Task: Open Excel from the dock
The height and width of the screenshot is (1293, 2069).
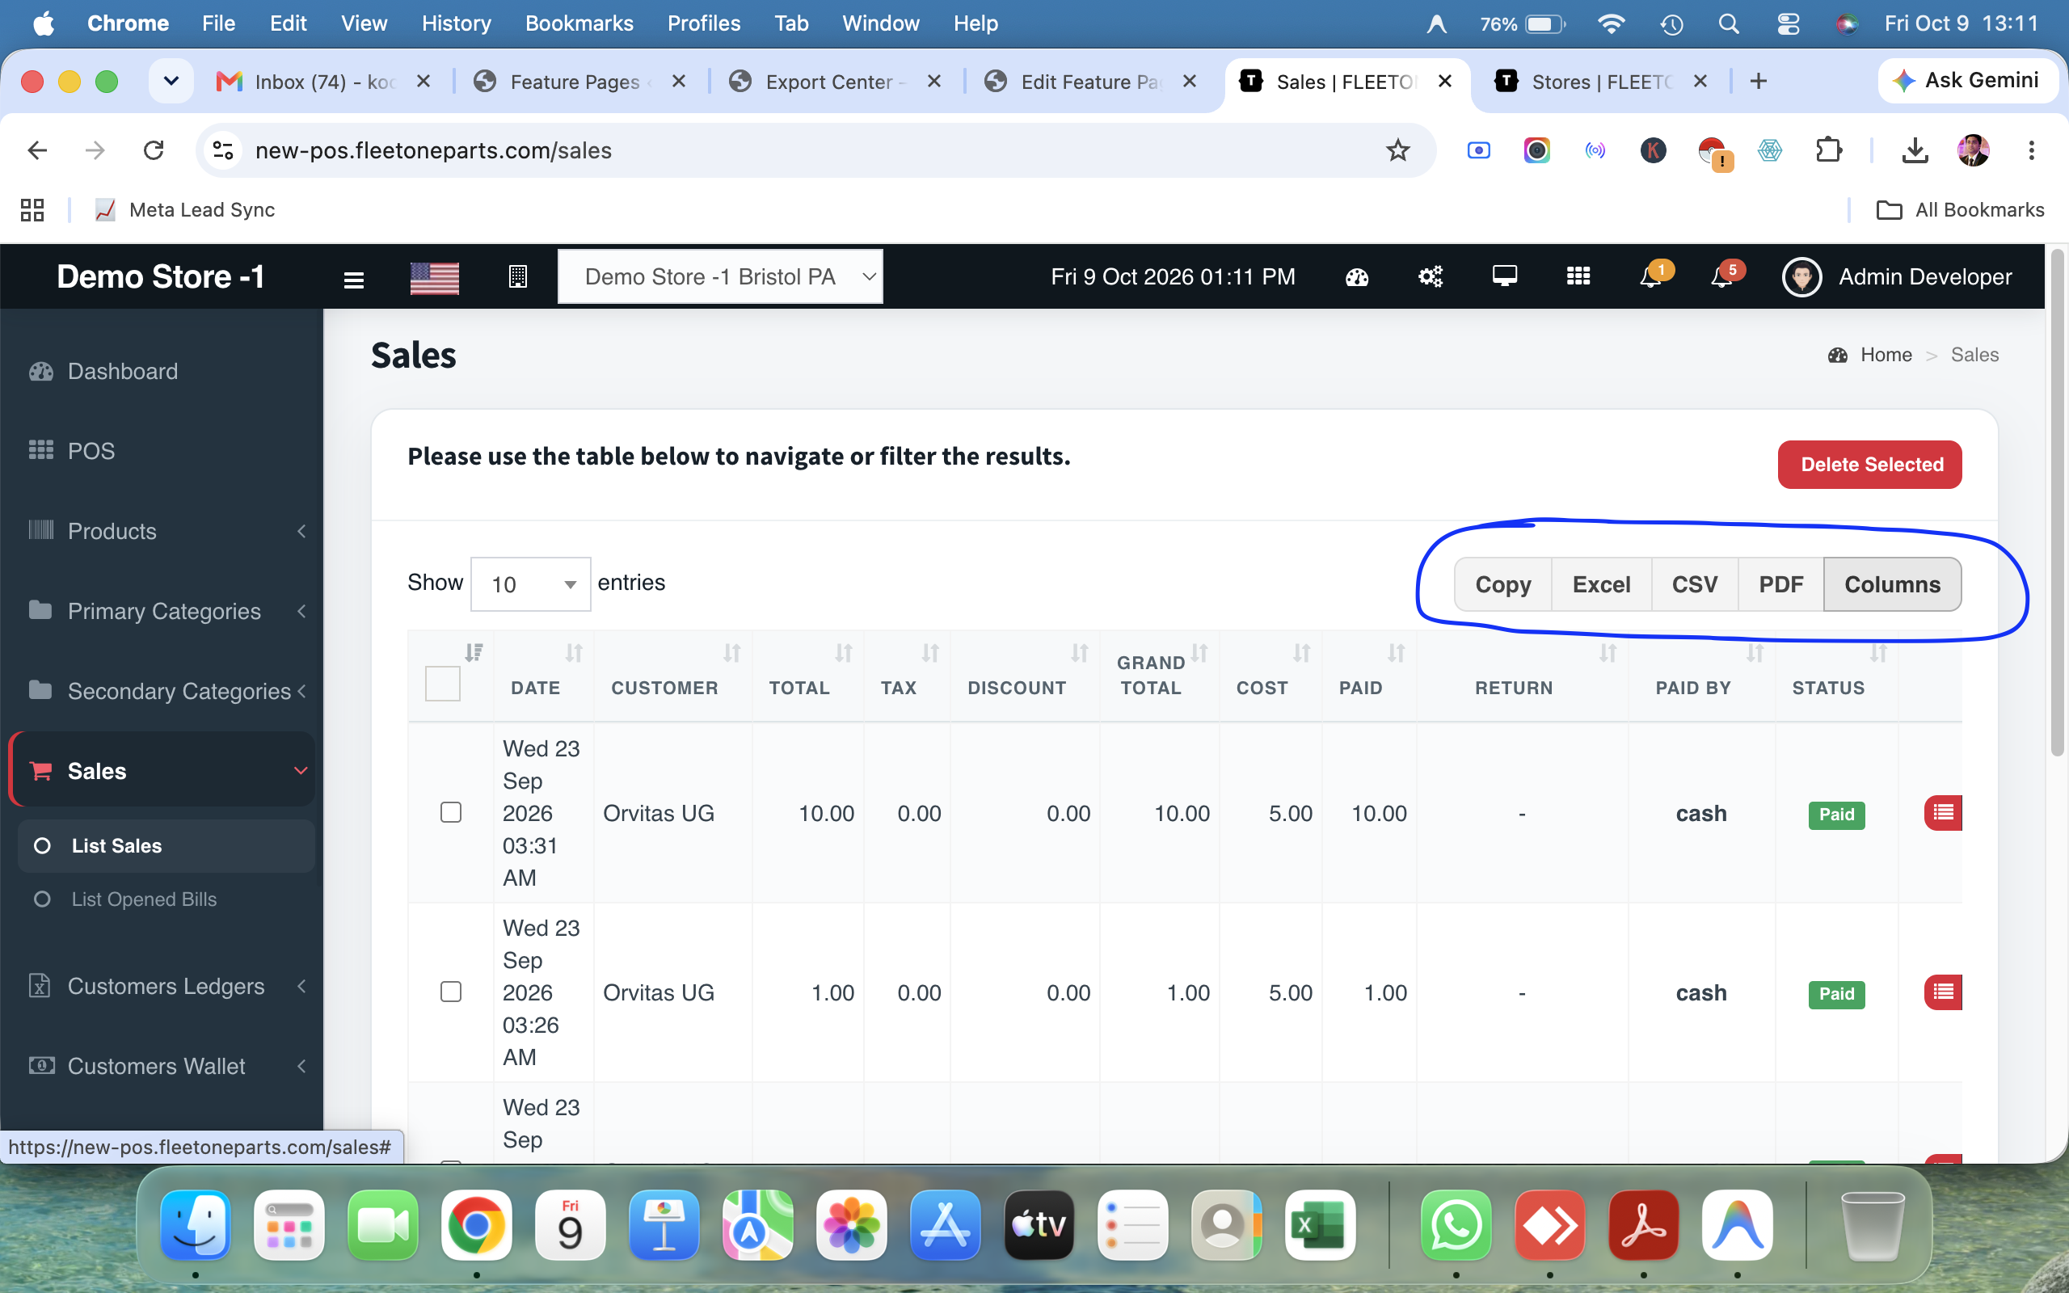Action: tap(1319, 1224)
